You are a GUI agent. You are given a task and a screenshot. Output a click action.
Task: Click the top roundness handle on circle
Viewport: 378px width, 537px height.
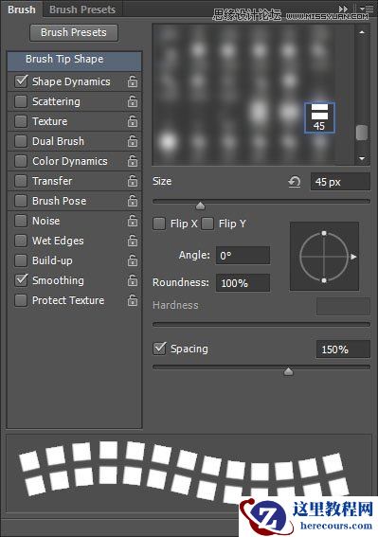click(324, 233)
